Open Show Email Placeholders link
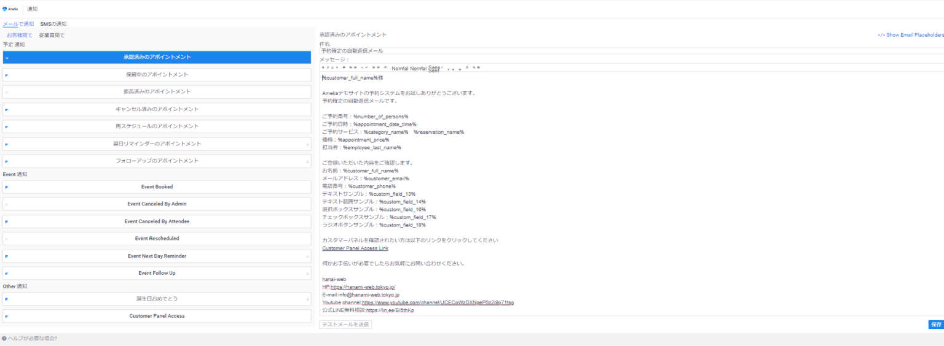Screen dimensions: 944x346 (x=911, y=35)
